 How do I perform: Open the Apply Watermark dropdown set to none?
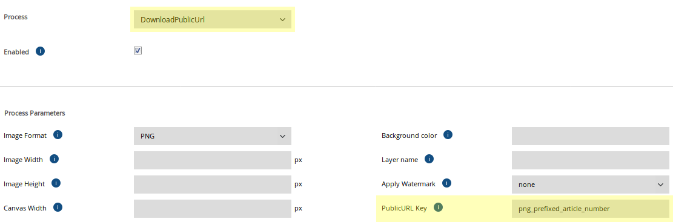pos(591,184)
